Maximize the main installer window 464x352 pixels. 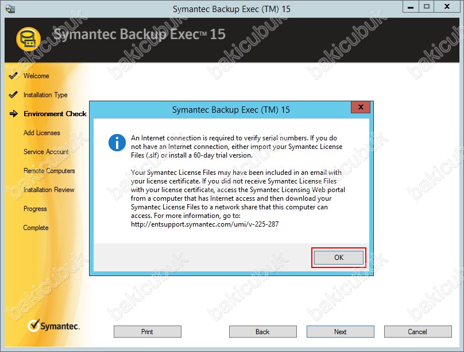pyautogui.click(x=427, y=6)
